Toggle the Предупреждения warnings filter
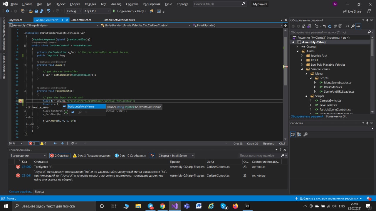The image size is (376, 211). (x=92, y=156)
